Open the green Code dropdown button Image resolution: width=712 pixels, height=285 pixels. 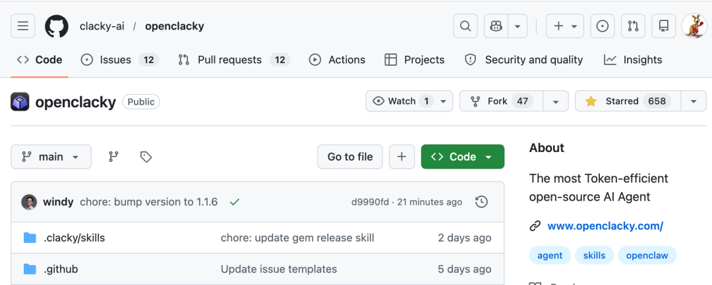463,157
